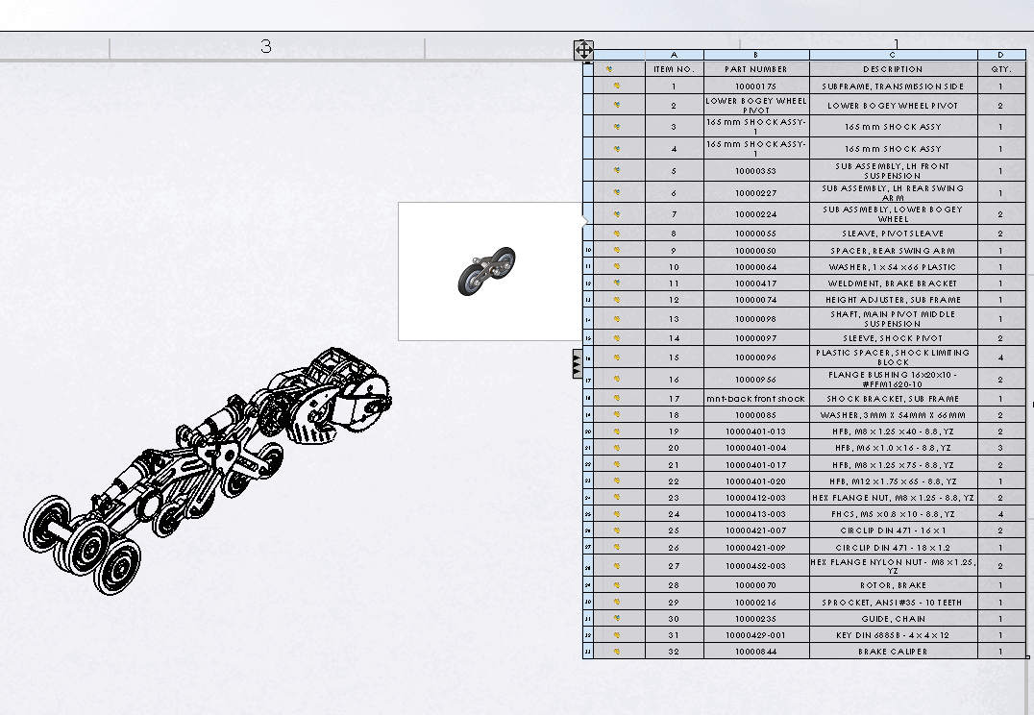The width and height of the screenshot is (1034, 715).
Task: Click the DESCRIPTION header cell
Action: click(x=894, y=68)
